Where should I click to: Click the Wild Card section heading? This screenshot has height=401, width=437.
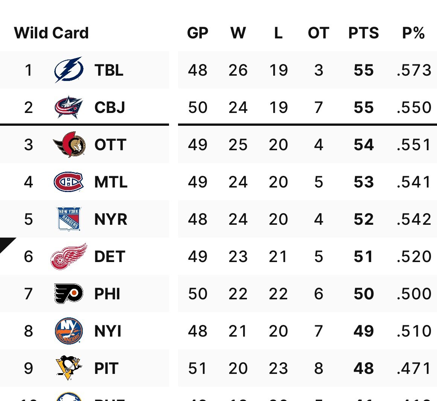(x=52, y=33)
